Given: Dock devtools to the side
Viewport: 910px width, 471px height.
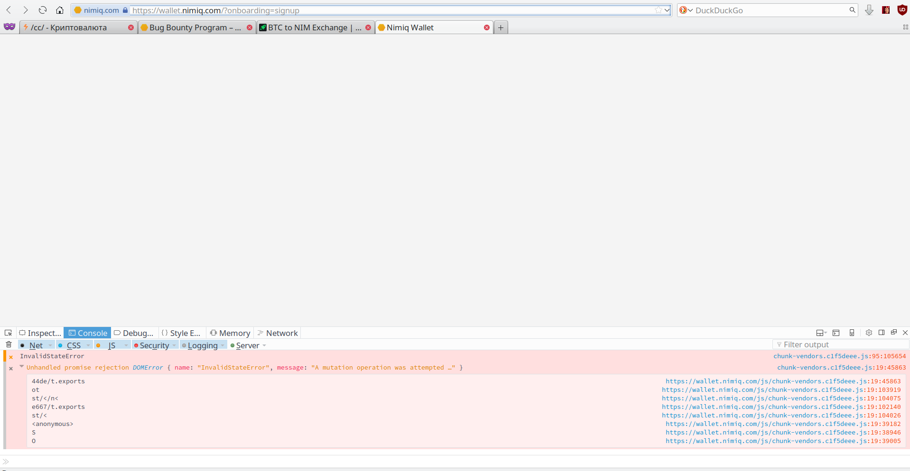Looking at the screenshot, I should click(882, 333).
